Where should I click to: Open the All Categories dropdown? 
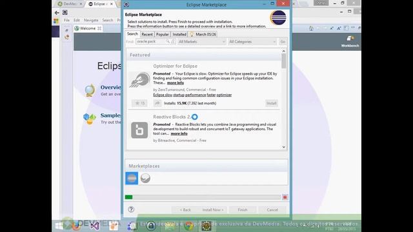tap(252, 41)
